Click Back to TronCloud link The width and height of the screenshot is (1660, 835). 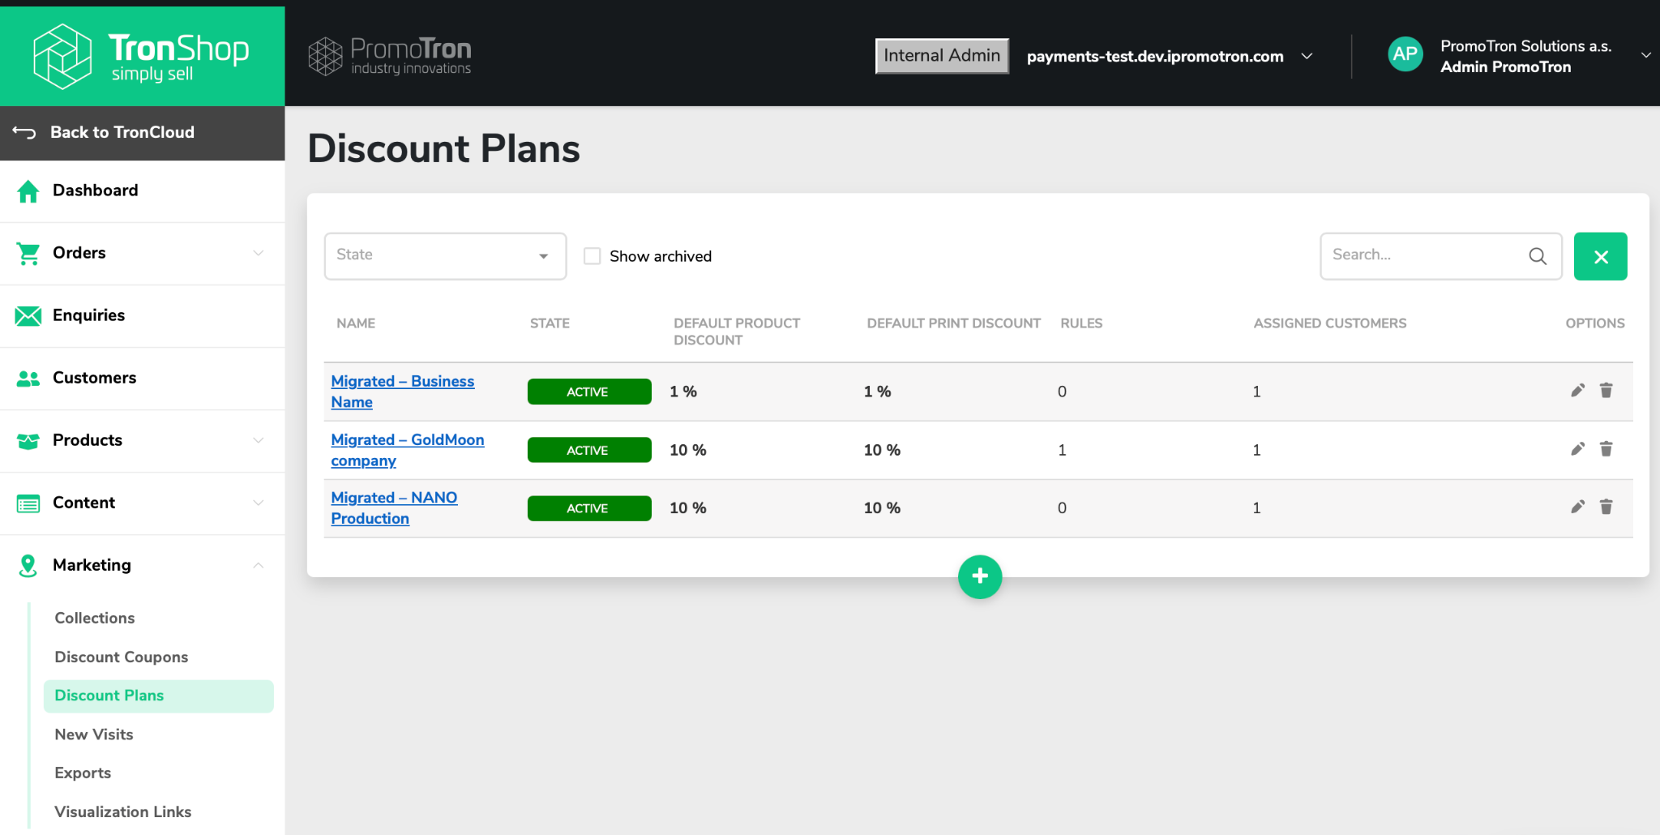(122, 132)
